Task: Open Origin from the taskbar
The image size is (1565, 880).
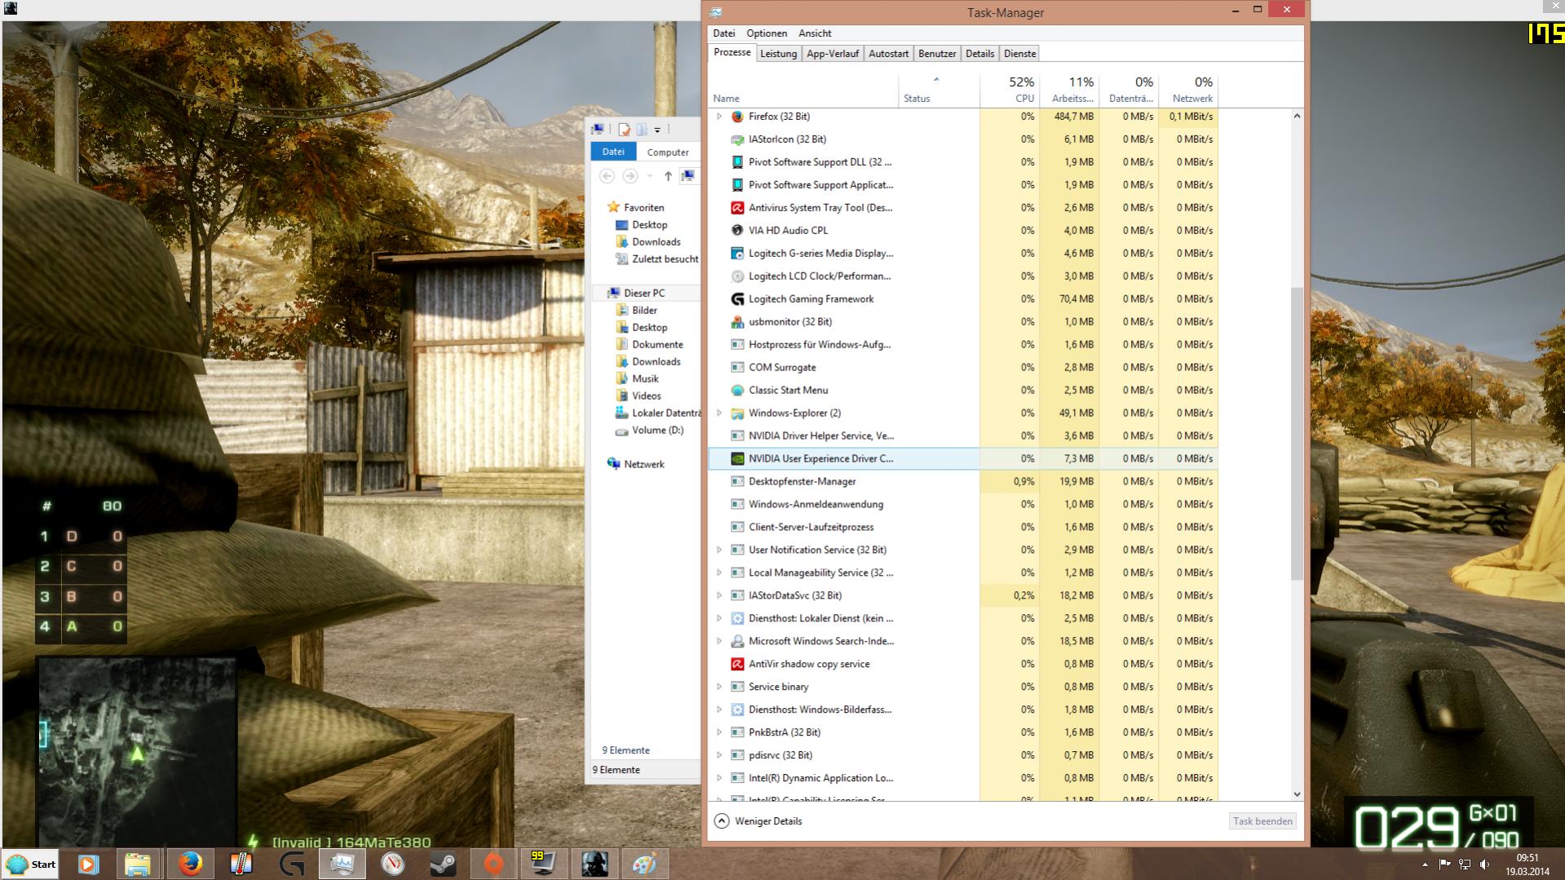Action: (493, 864)
